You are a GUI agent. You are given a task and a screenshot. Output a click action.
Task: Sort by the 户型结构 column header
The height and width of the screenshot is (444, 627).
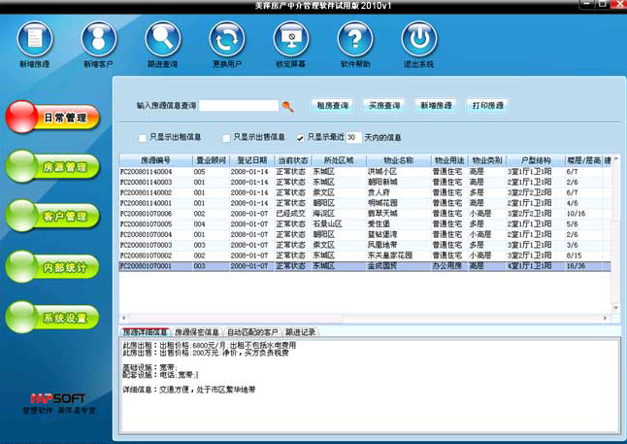pos(536,160)
